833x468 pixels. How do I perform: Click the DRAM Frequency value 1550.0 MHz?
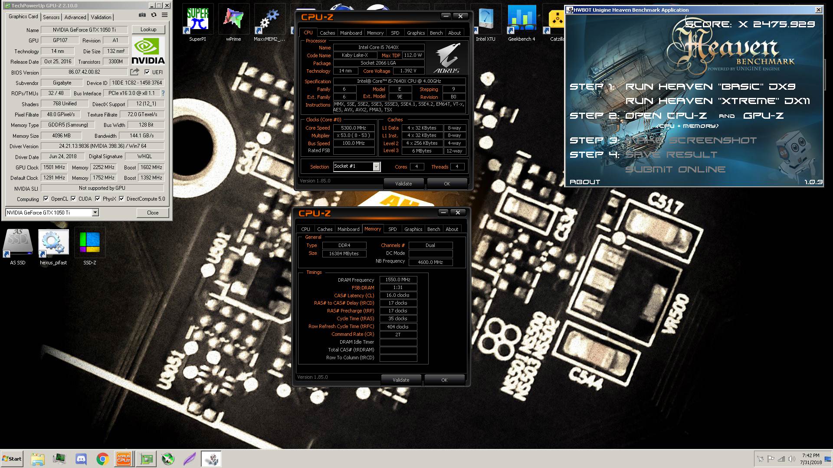[398, 279]
